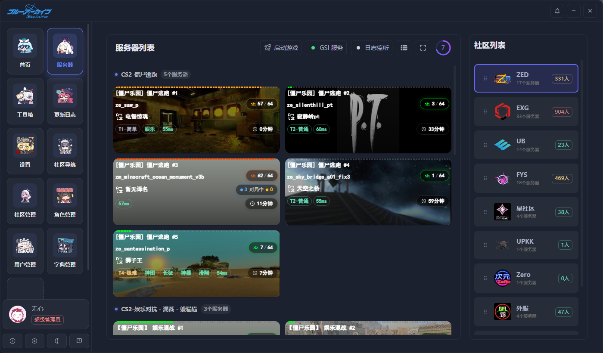Click the 57/64 player count badge
Screen dimensions: 603x353
[262, 104]
